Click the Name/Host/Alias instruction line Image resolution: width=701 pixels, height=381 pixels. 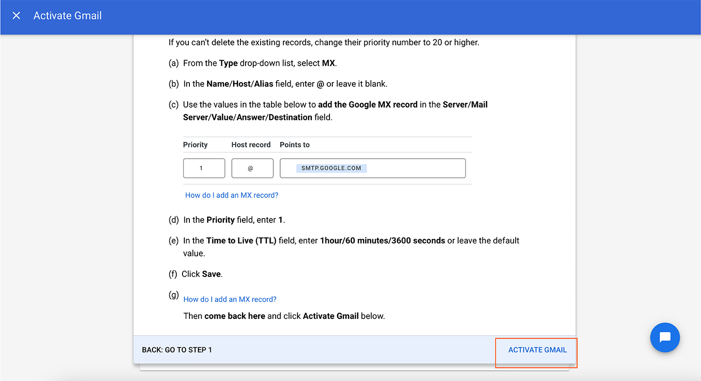(285, 84)
